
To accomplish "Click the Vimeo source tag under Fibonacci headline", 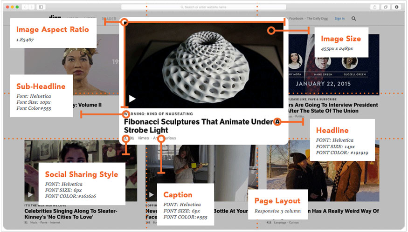I will pyautogui.click(x=143, y=138).
